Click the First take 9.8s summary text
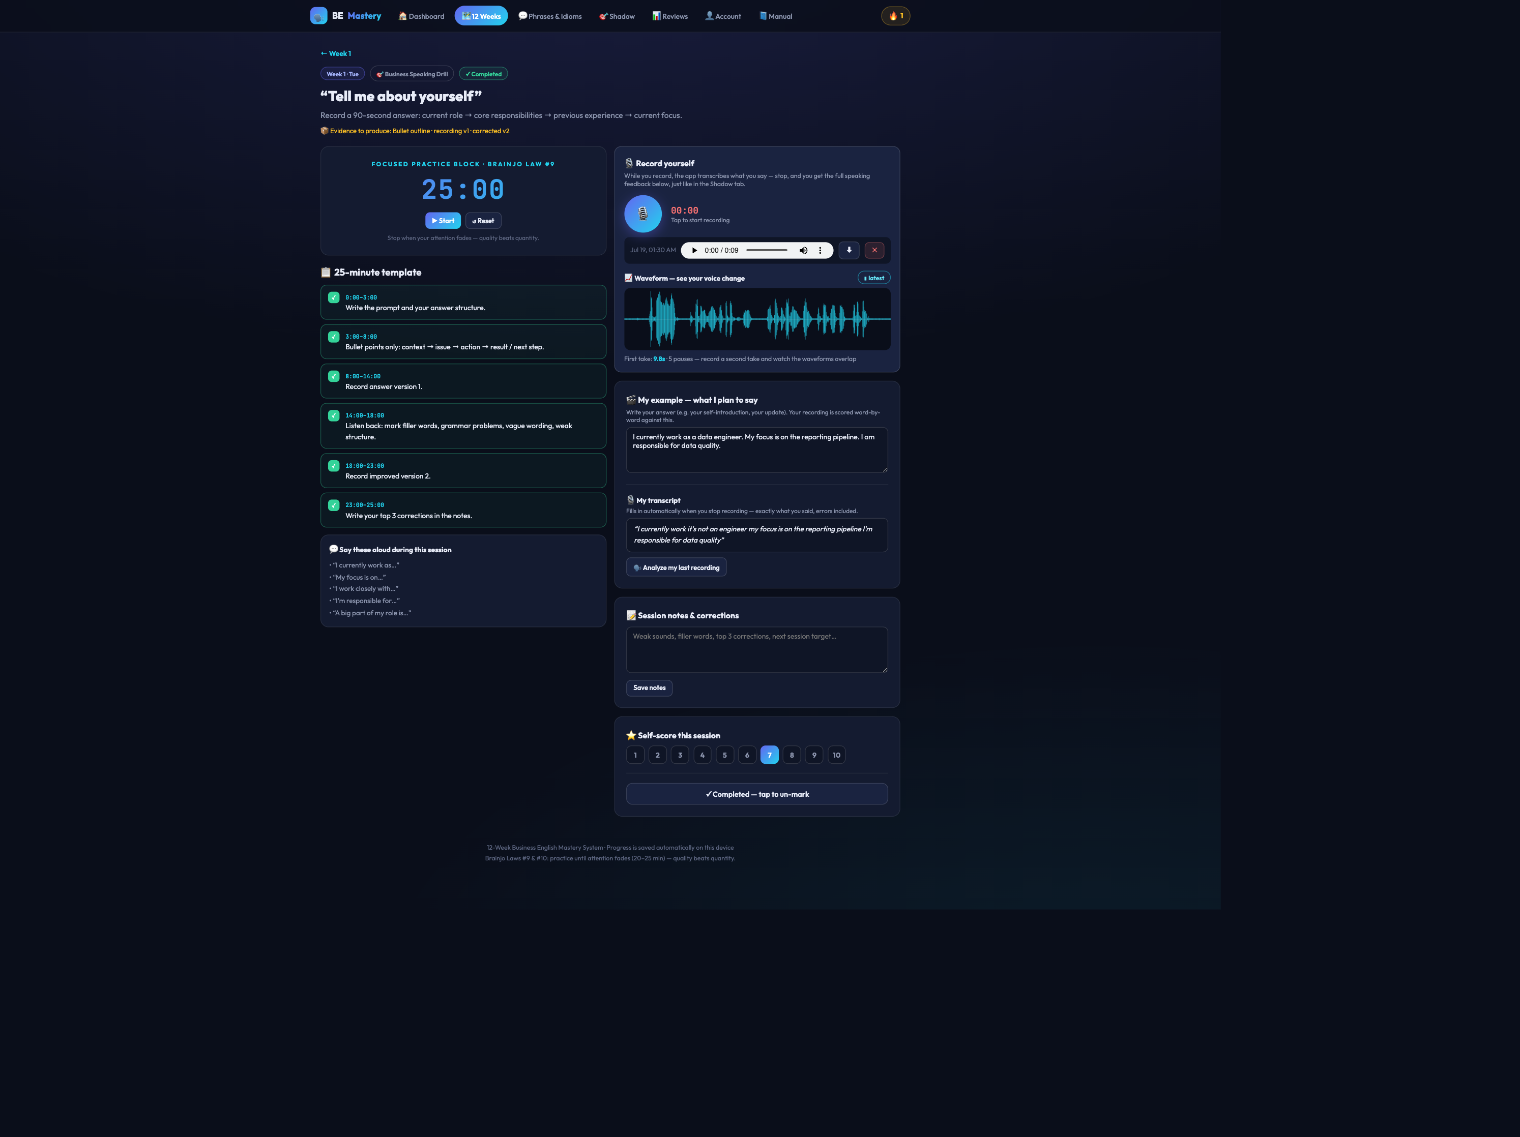Viewport: 1520px width, 1137px height. point(740,360)
